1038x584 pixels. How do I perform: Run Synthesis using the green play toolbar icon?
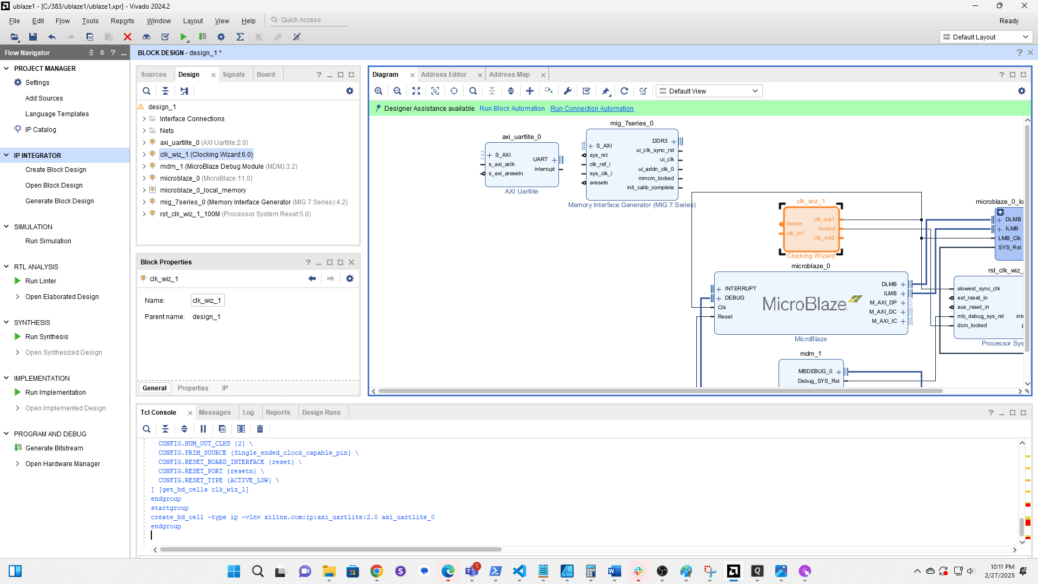pyautogui.click(x=183, y=37)
